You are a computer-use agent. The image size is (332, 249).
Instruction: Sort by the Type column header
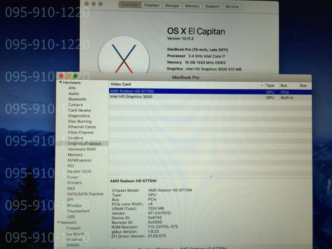coord(270,85)
